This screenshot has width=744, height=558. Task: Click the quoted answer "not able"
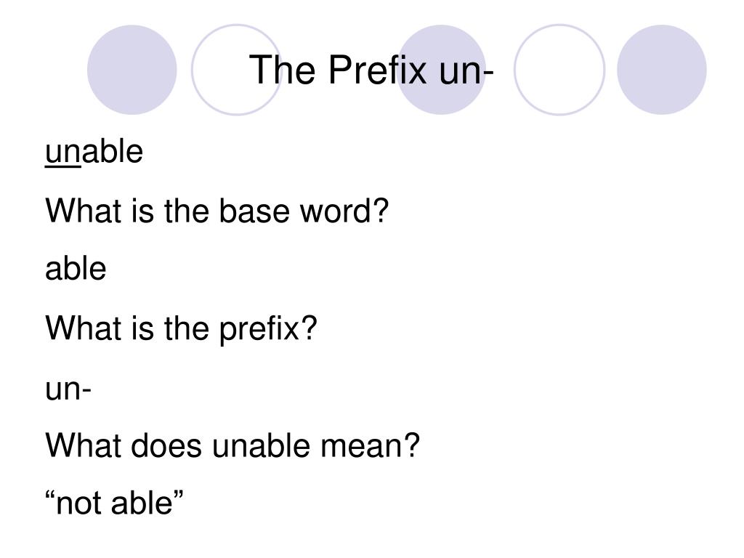click(x=114, y=503)
